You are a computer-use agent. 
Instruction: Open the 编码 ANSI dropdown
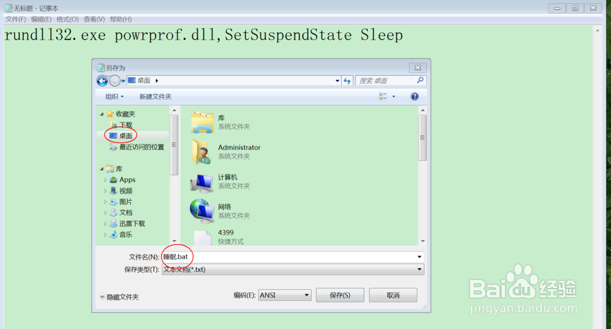tap(285, 295)
